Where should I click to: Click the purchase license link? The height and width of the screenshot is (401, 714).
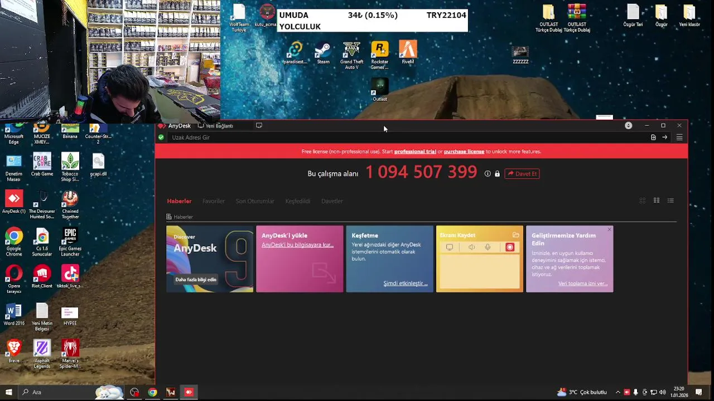click(464, 151)
